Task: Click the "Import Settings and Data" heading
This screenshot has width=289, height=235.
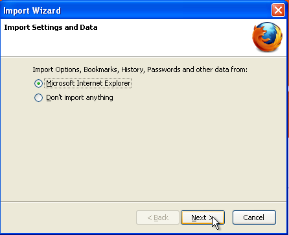Action: click(51, 27)
